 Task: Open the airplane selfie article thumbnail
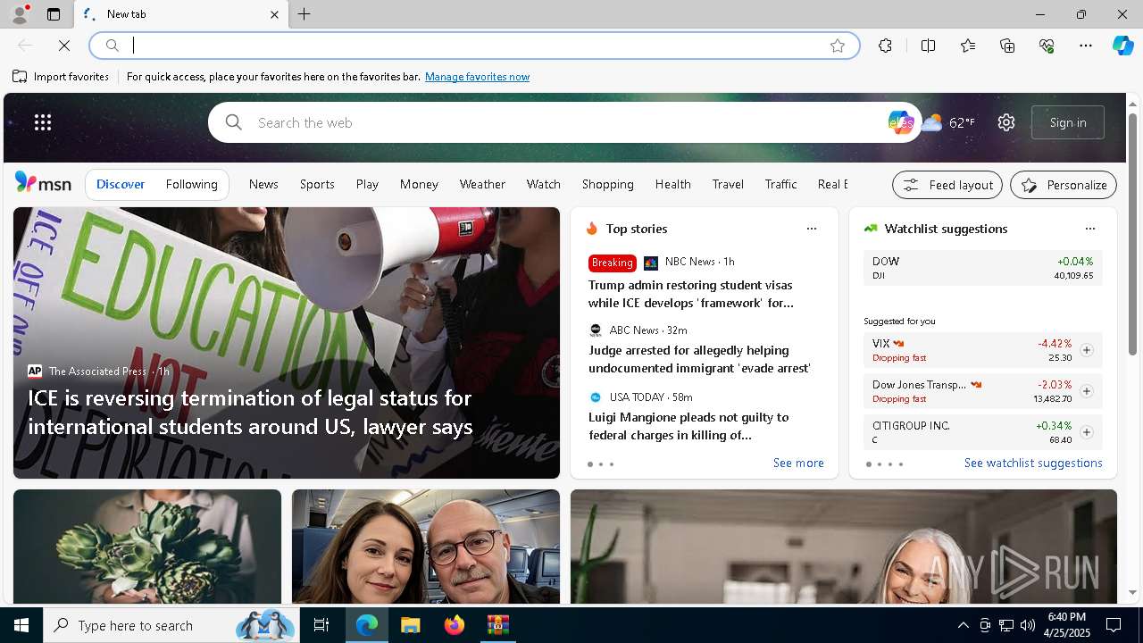[x=426, y=547]
